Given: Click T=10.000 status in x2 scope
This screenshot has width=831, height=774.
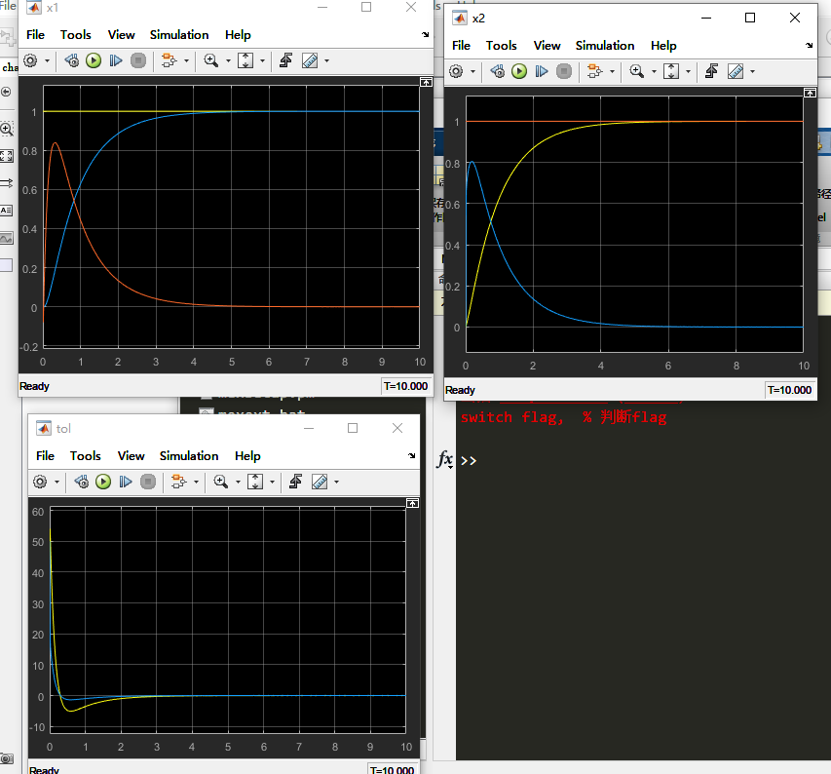Looking at the screenshot, I should (x=789, y=390).
